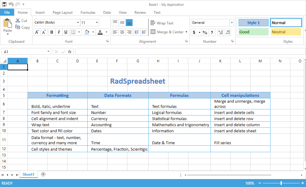Choose the Font Color swatch

tap(100, 32)
